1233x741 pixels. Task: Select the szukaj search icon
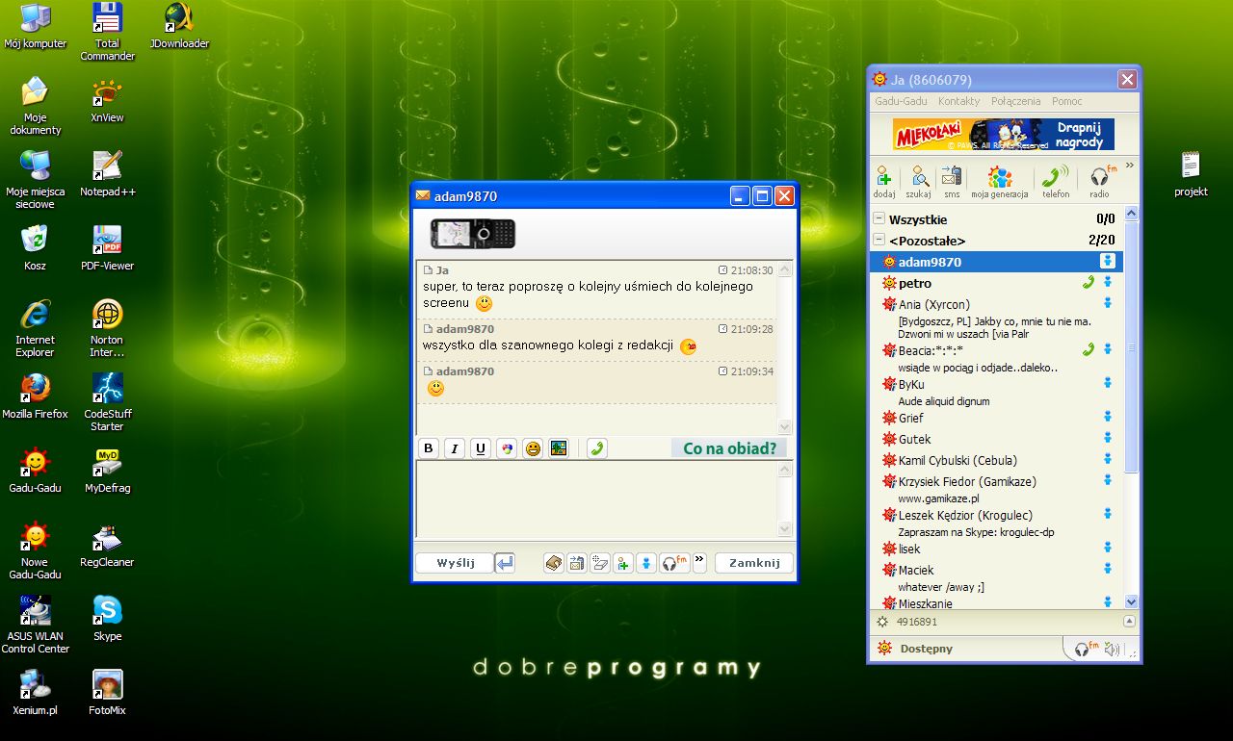coord(918,181)
